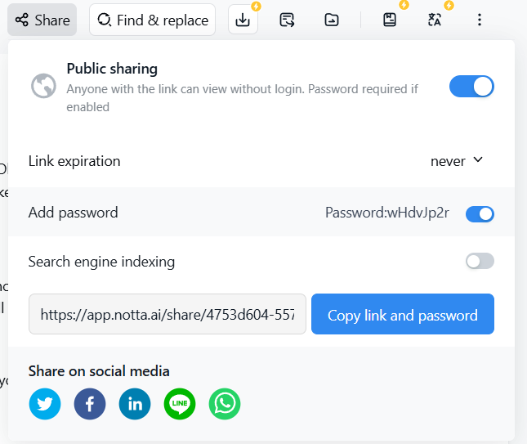The image size is (527, 444).
Task: Click the transcript list arrow icon
Action: [x=287, y=20]
